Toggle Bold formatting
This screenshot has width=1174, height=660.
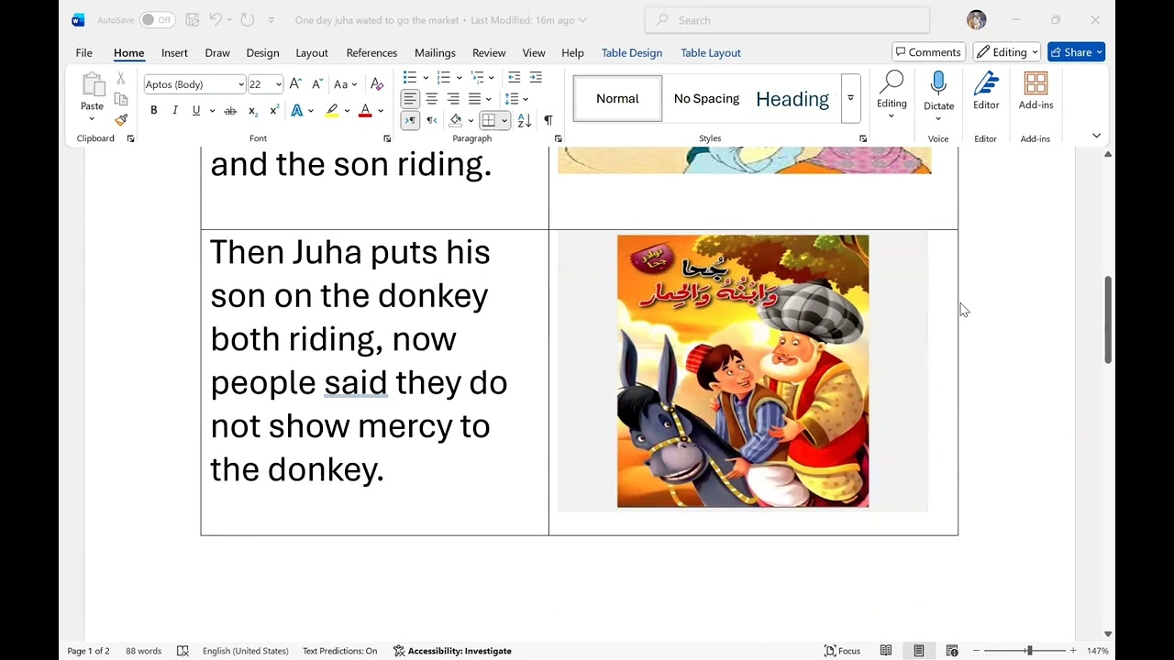pos(153,111)
